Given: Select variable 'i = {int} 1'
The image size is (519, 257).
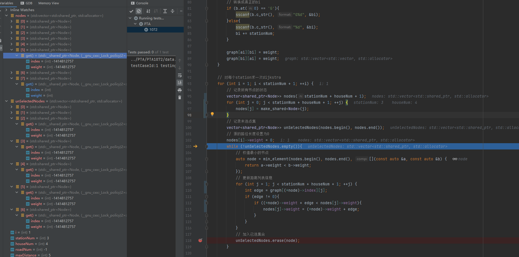Looking at the screenshot, I should pyautogui.click(x=20, y=232).
